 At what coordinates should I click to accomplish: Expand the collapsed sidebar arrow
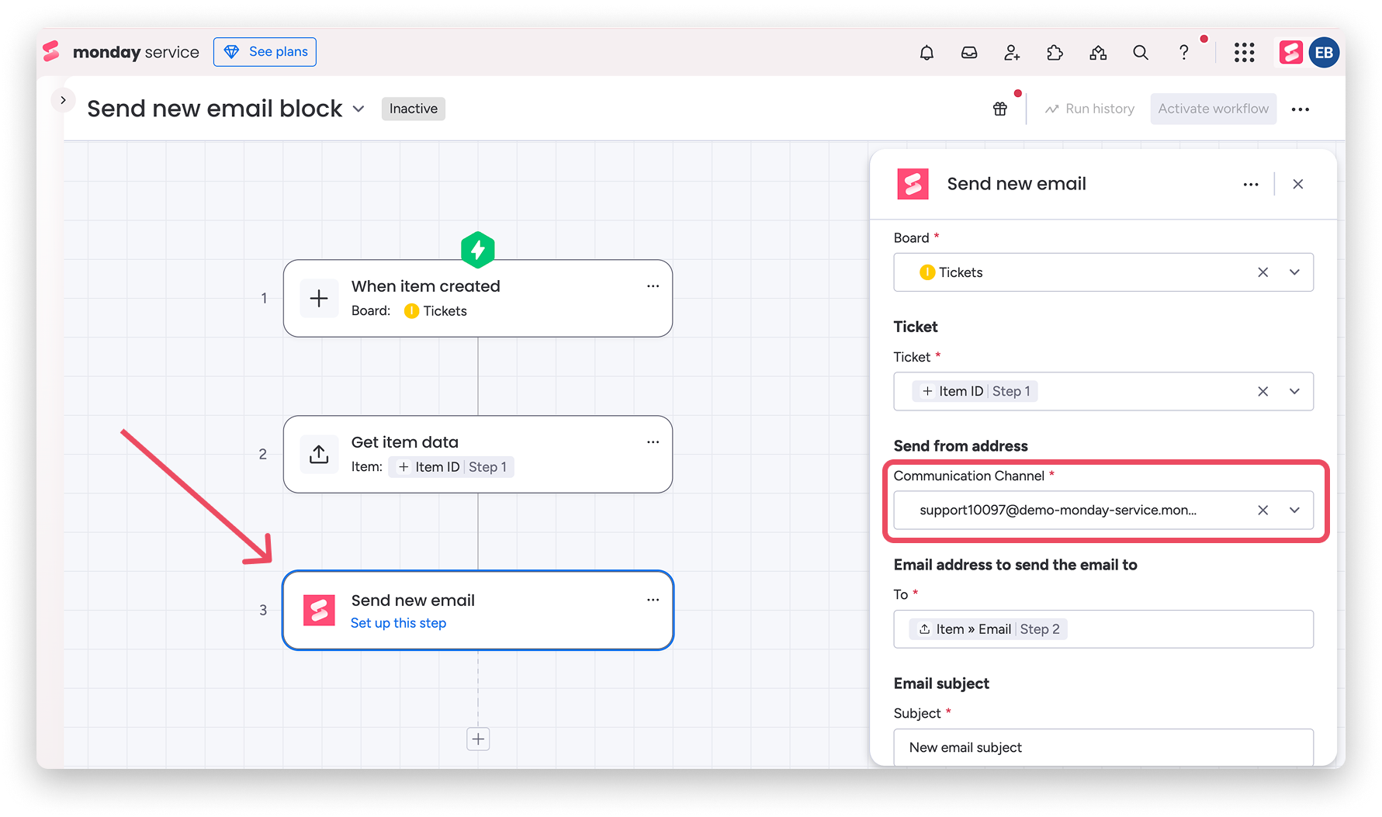63,100
